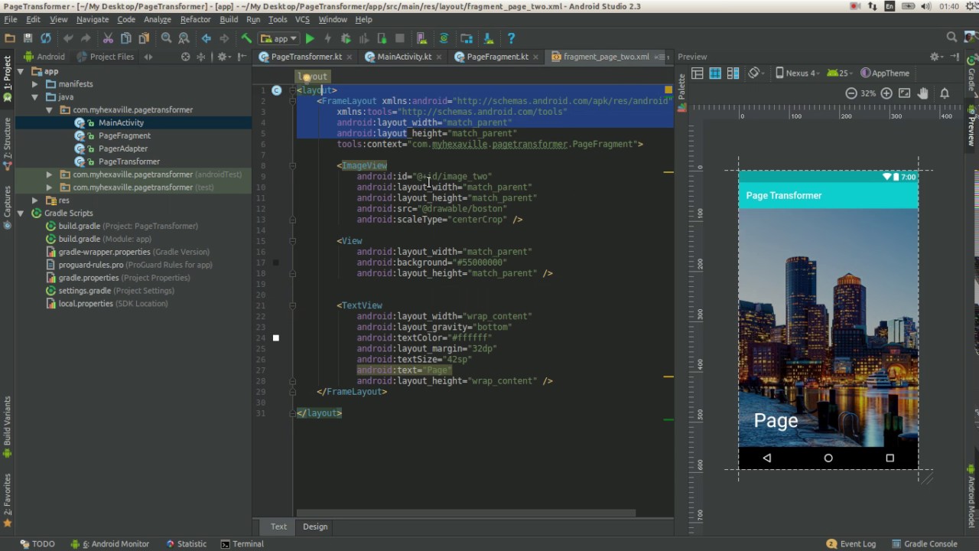This screenshot has width=979, height=551.
Task: Toggle Design surface view button
Action: [x=698, y=73]
